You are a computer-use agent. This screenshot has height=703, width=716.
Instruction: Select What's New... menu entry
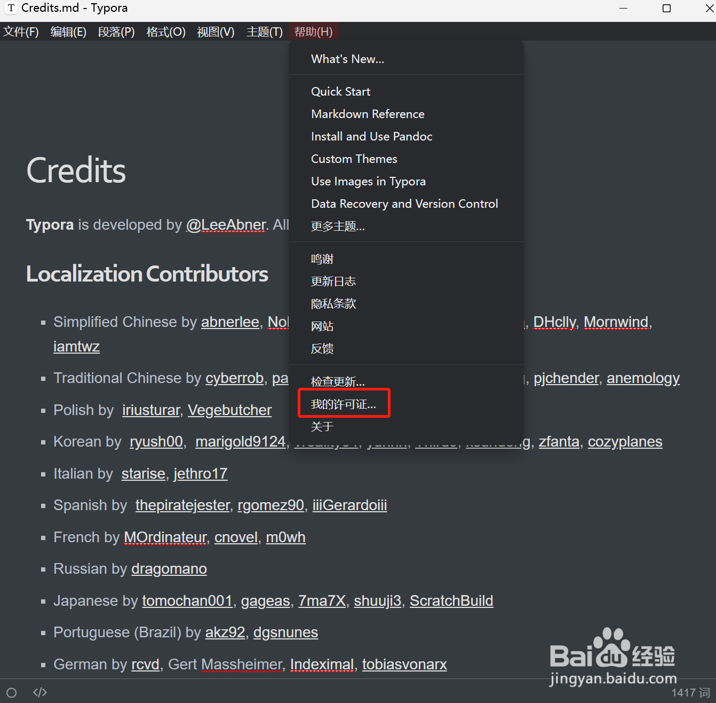click(x=406, y=59)
